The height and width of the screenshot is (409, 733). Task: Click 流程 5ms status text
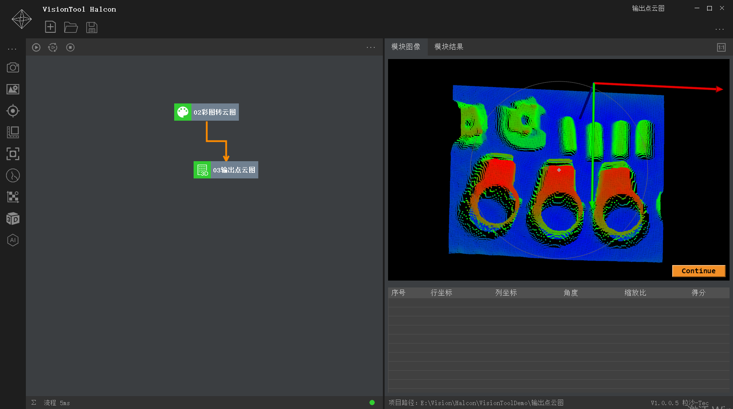pyautogui.click(x=56, y=403)
